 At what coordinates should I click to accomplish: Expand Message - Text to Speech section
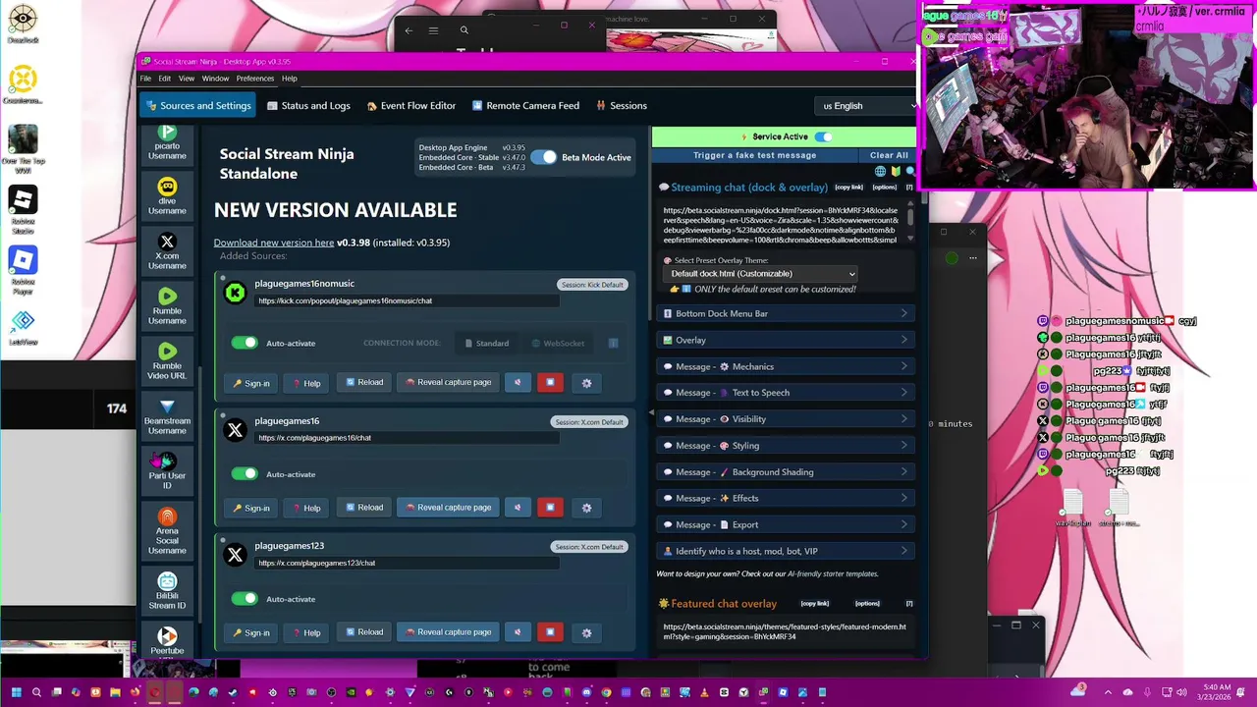click(786, 393)
